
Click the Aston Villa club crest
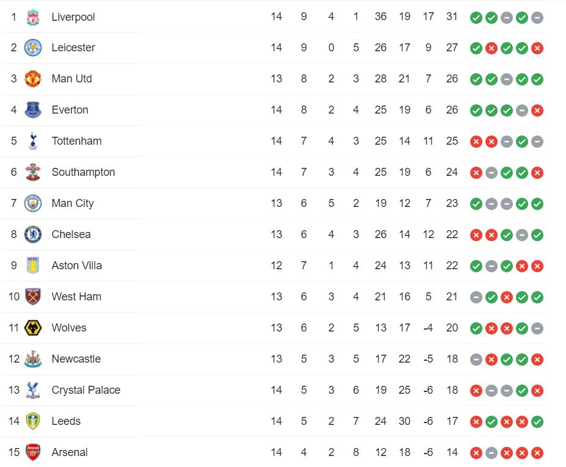(x=33, y=266)
